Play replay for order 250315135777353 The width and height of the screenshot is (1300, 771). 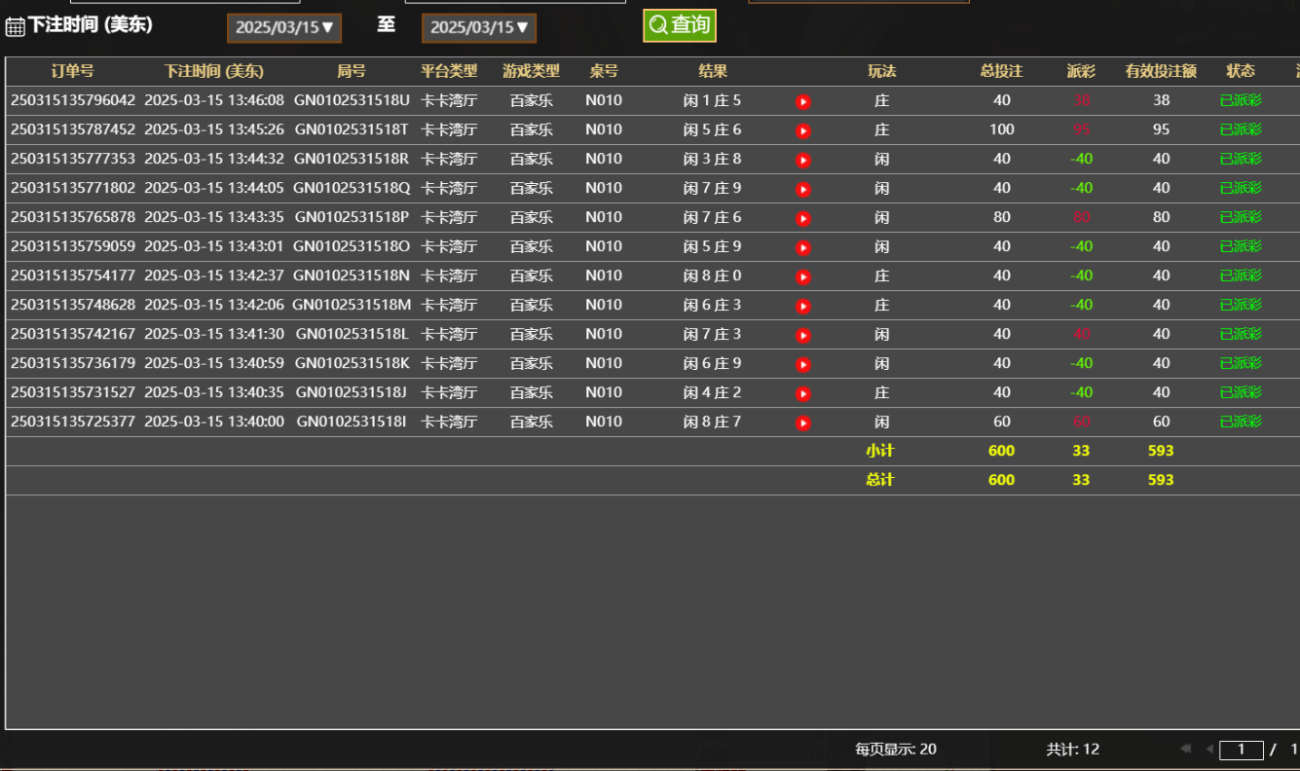coord(803,160)
